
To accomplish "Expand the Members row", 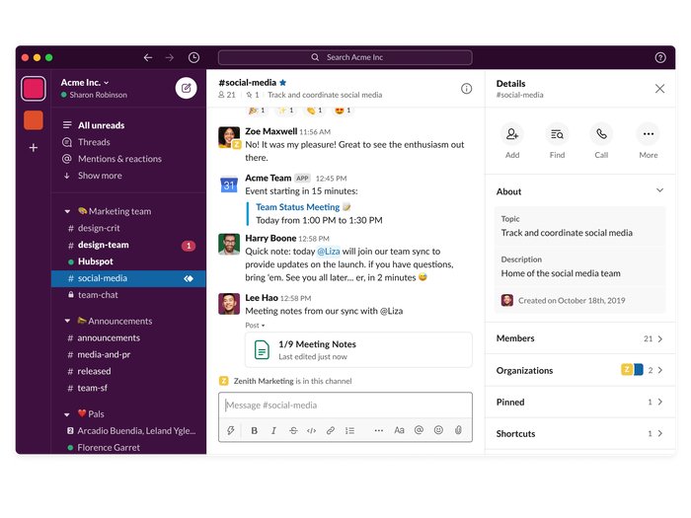I will [x=580, y=338].
